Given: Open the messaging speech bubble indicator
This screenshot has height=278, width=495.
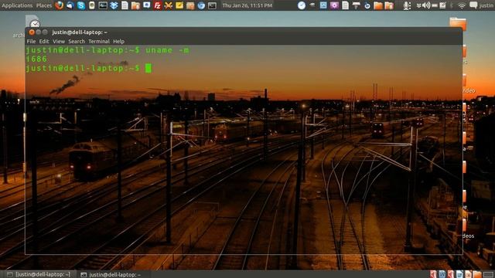Looking at the screenshot, I should (473, 5).
